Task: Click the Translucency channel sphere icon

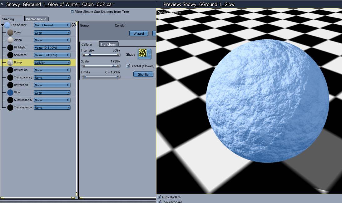Action: pos(10,107)
